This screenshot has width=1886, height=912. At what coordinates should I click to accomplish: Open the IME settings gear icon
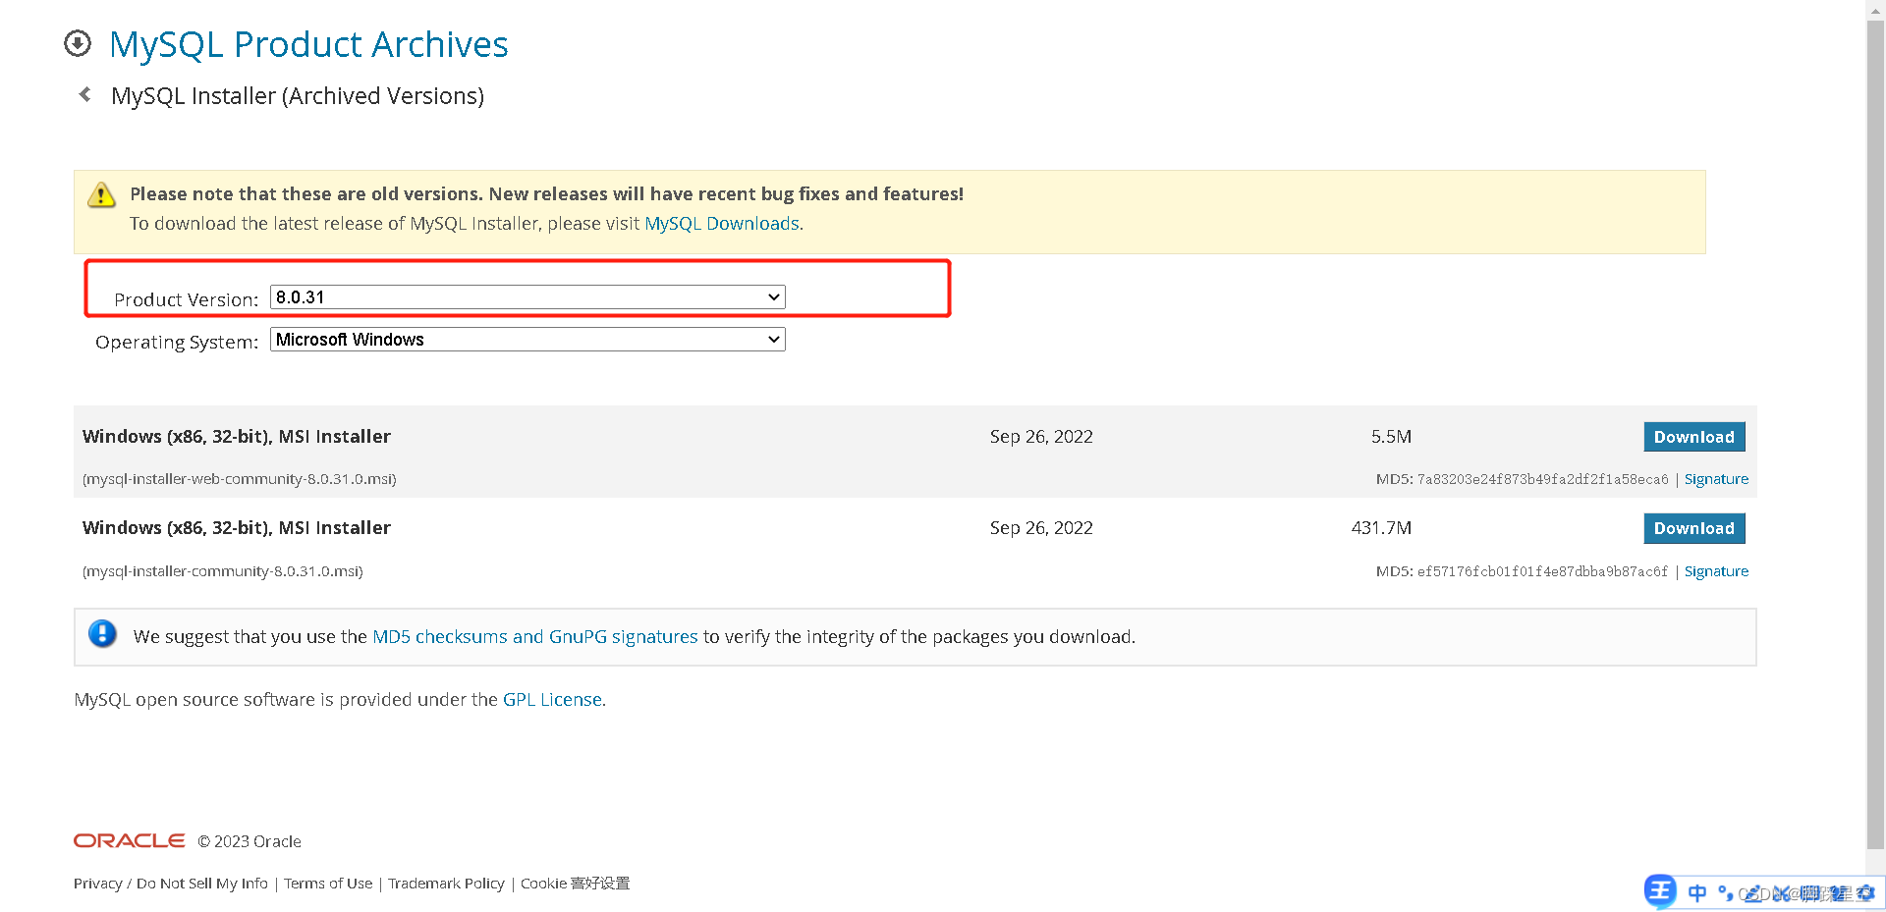(1865, 893)
